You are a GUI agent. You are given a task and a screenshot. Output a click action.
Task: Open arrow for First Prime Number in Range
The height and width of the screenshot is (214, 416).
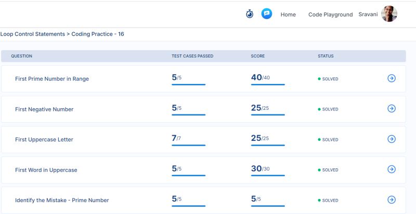point(392,78)
